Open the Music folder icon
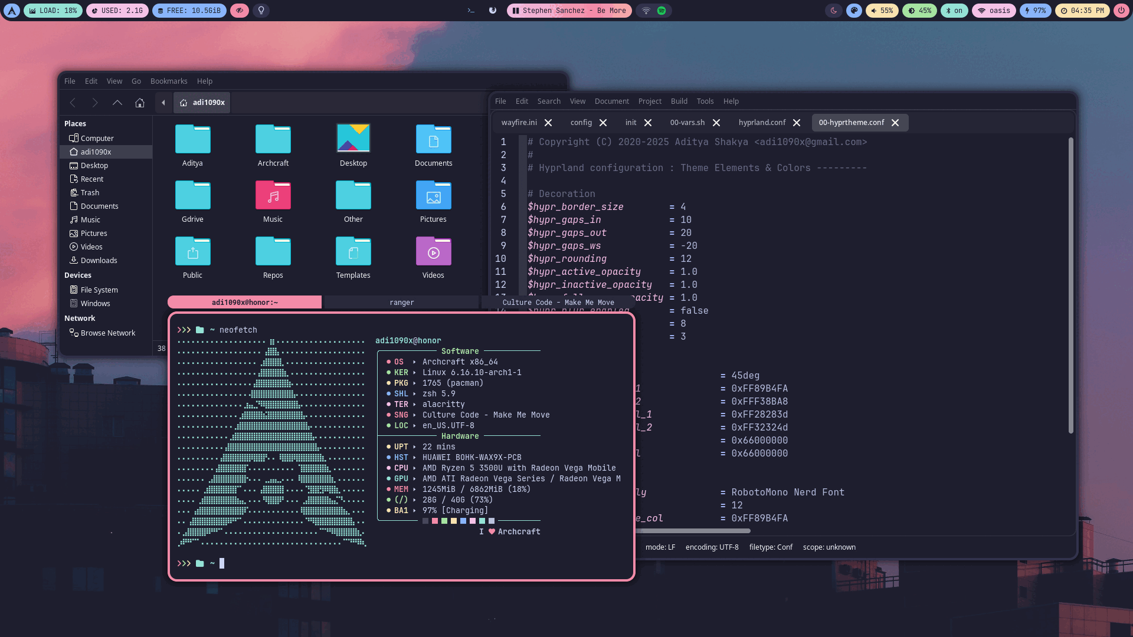Viewport: 1133px width, 637px height. (273, 196)
